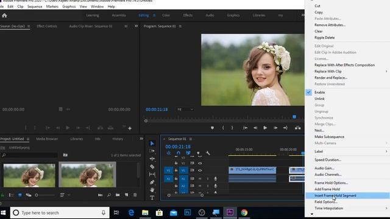The height and width of the screenshot is (219, 390).
Task: Click Program monitor blue playhead marker
Action: (294, 117)
